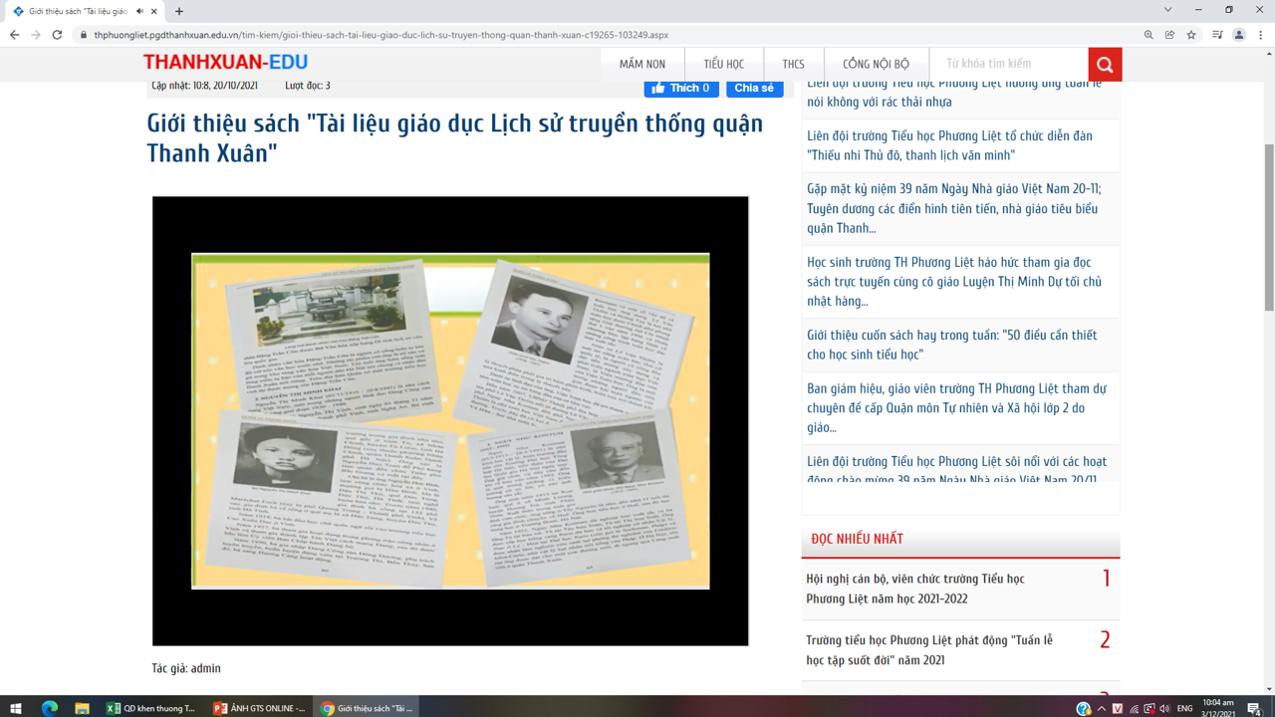Click the THANHXUAN-EDU logo
1275x717 pixels.
(226, 62)
